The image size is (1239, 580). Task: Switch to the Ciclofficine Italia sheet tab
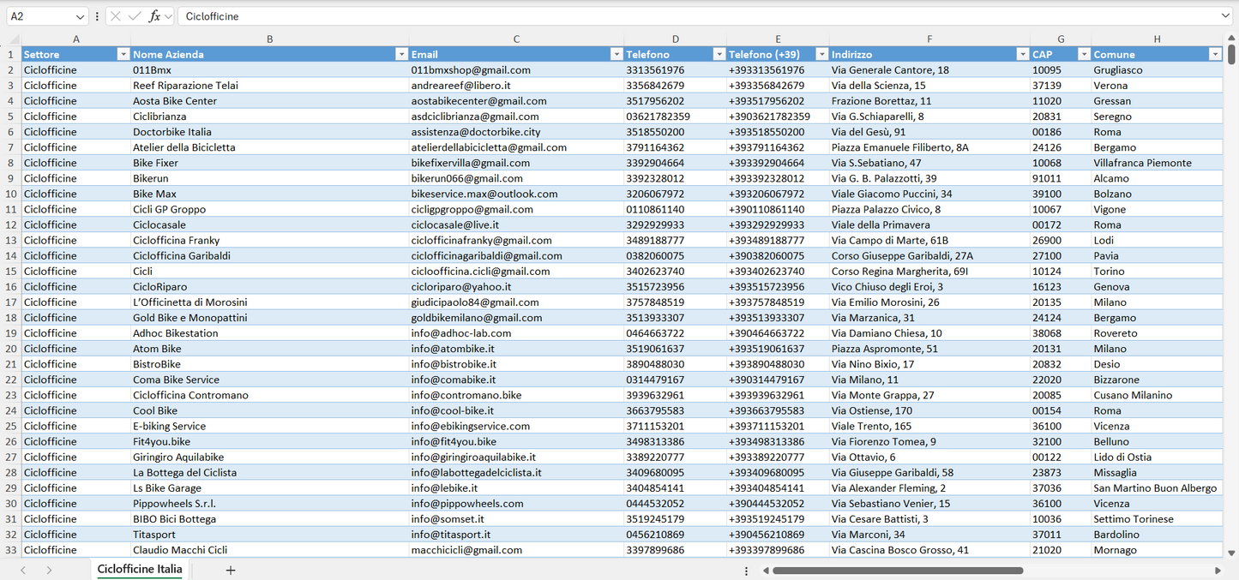[x=140, y=569]
